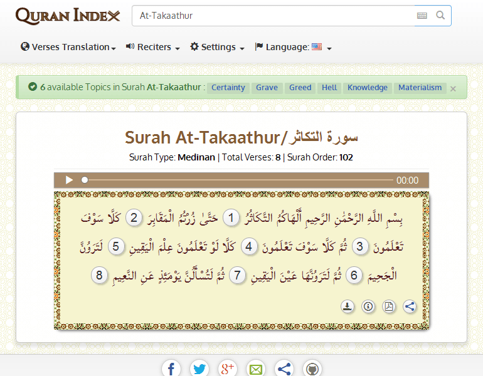Open the Language selector dropdown
The width and height of the screenshot is (483, 376).
click(x=293, y=47)
